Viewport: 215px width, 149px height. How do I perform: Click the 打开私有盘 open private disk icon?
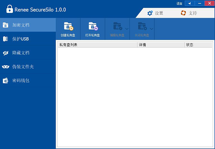(93, 26)
